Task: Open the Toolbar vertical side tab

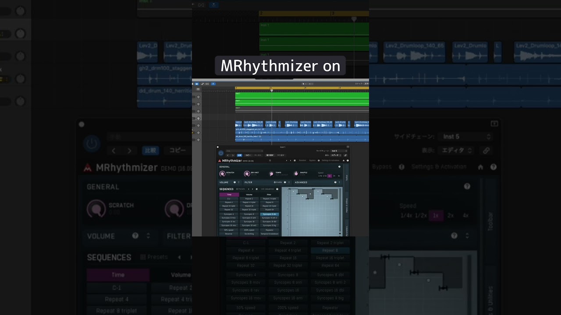Action: point(347,178)
